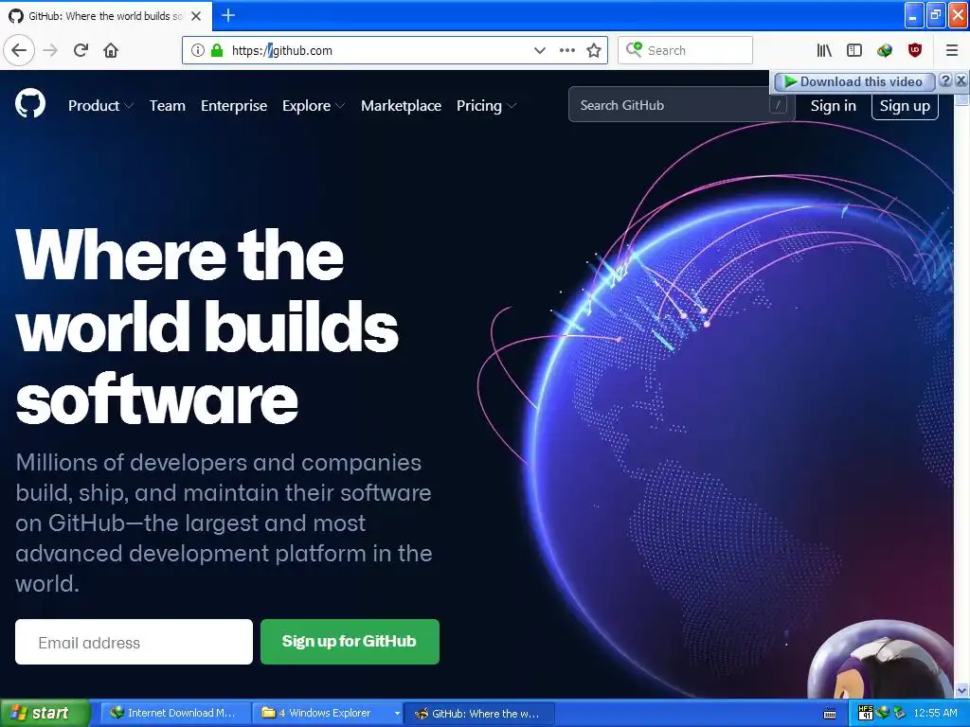Image resolution: width=970 pixels, height=727 pixels.
Task: Click the slash shortcut icon in search
Action: click(778, 105)
